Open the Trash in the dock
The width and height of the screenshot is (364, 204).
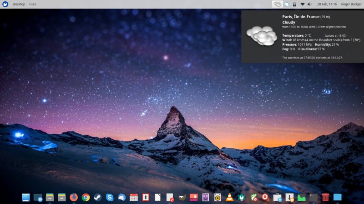tap(325, 197)
